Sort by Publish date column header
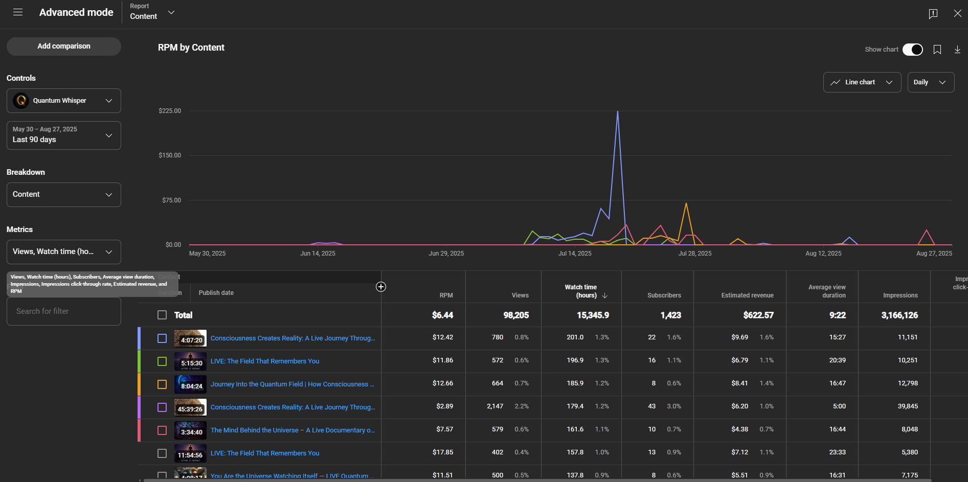 216,293
